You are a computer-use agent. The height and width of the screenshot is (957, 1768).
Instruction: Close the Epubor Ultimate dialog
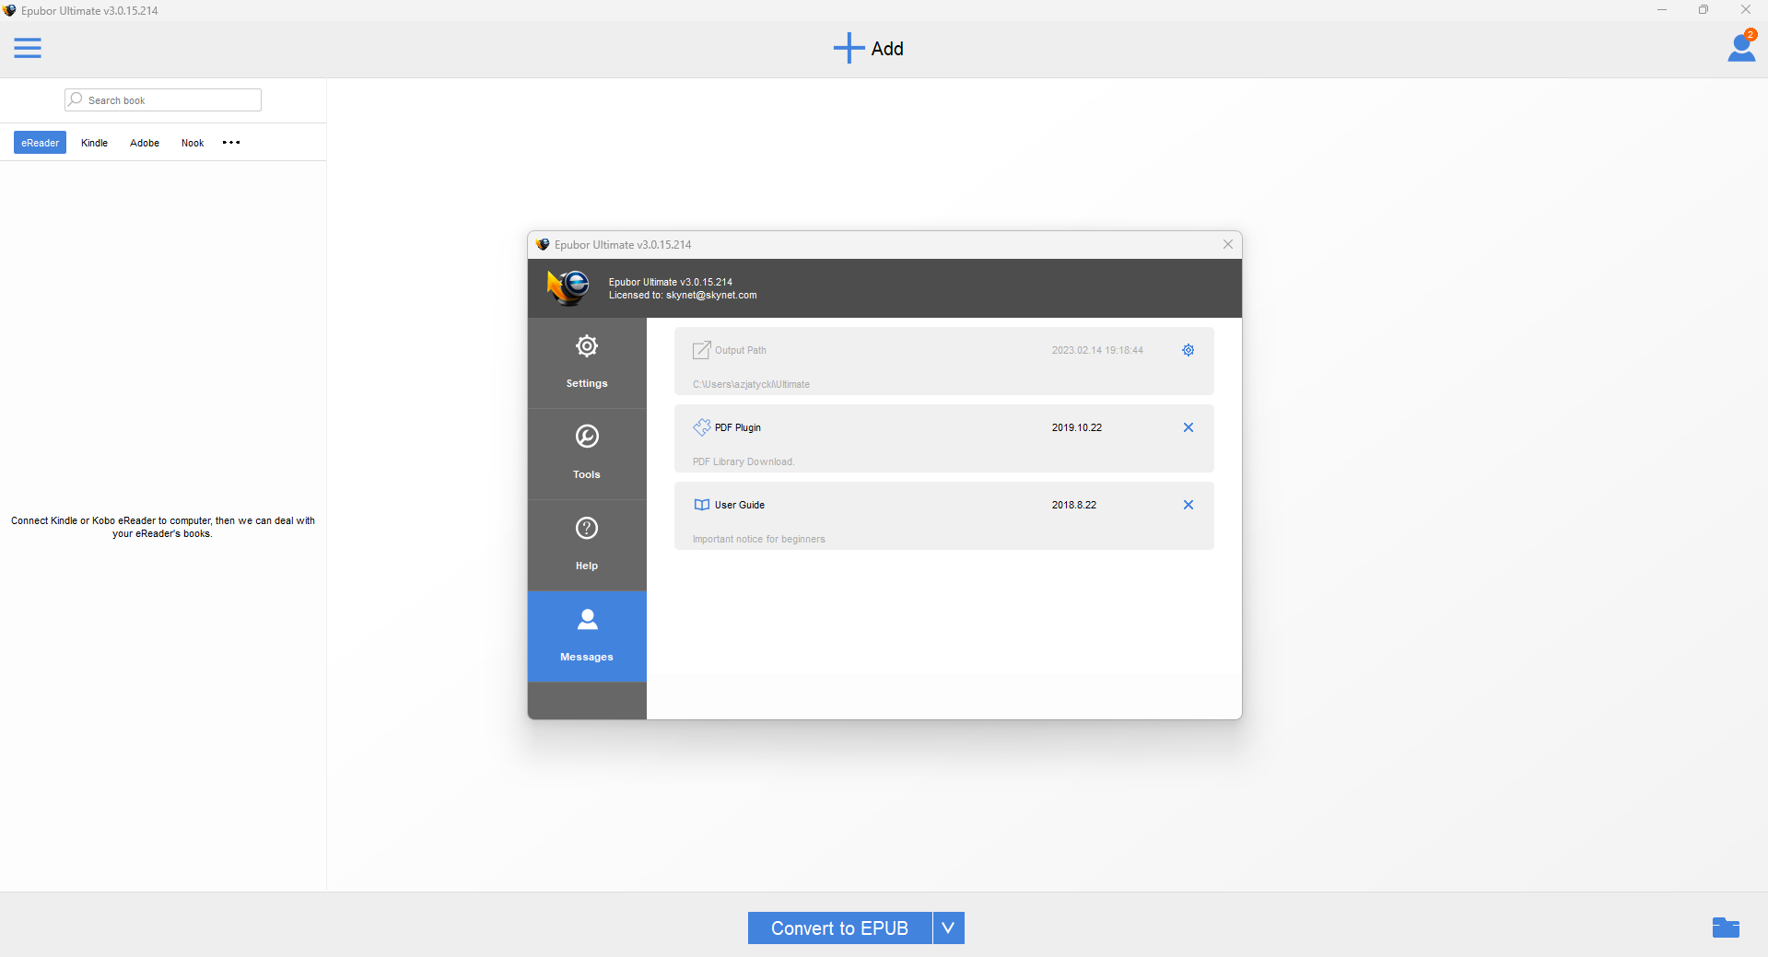(1228, 244)
